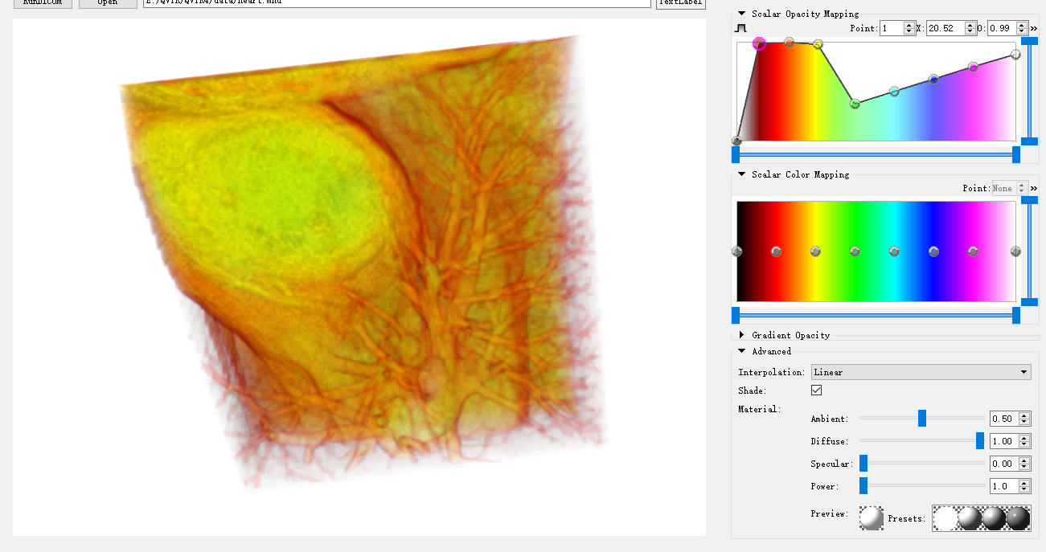Select the yellow color mapping node
The height and width of the screenshot is (552, 1046).
pos(815,251)
